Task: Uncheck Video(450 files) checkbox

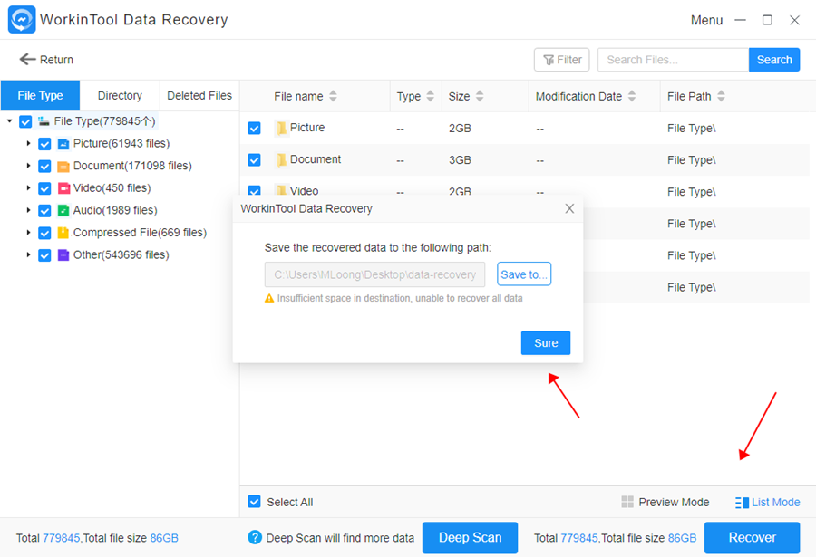Action: tap(44, 188)
